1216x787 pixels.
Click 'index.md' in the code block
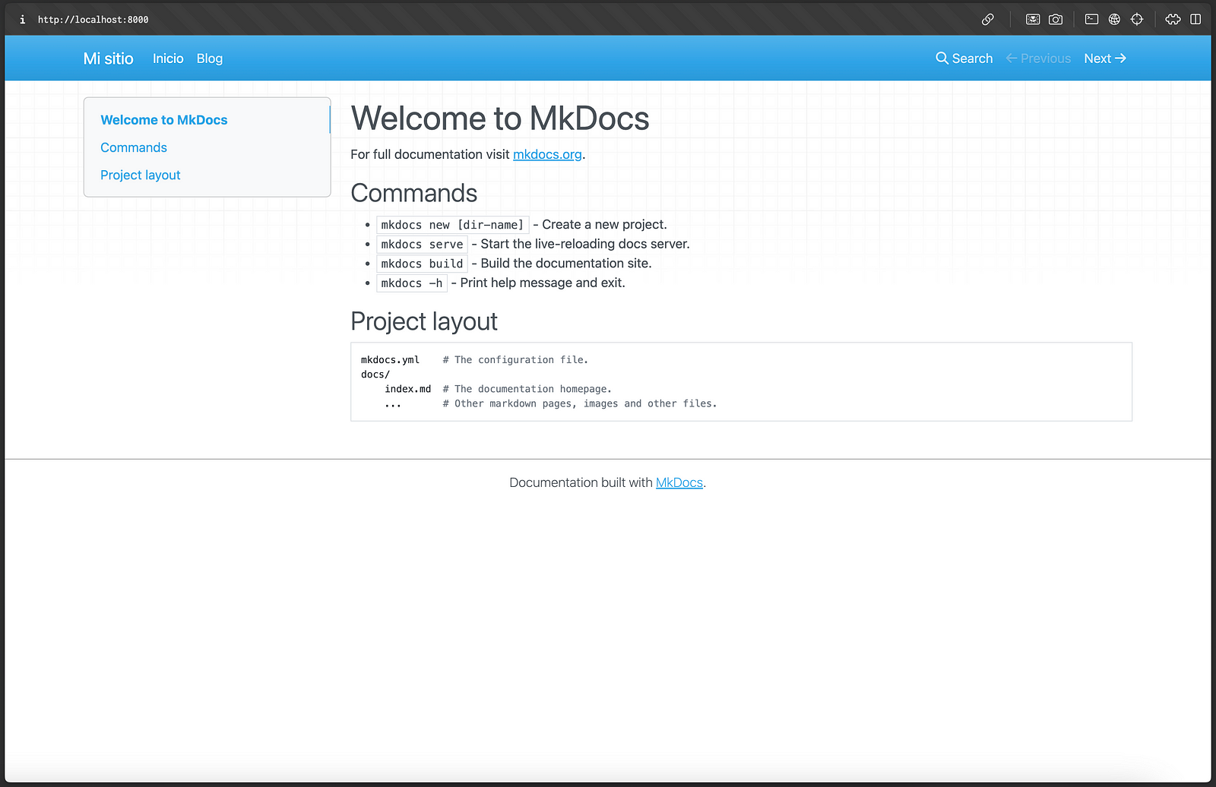(407, 389)
